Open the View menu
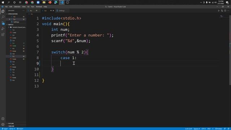Viewport: 231px width, 130px height. click(x=24, y=6)
